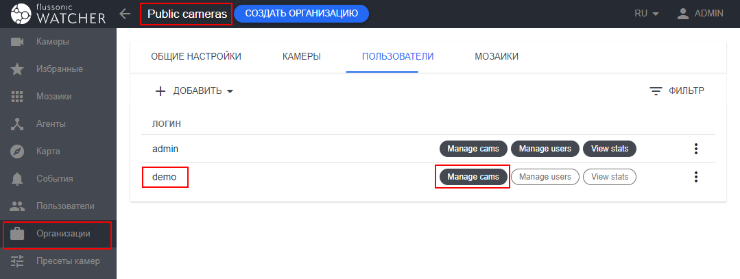
Task: Open Пресеты камер via sliders icon
Action: tap(19, 261)
